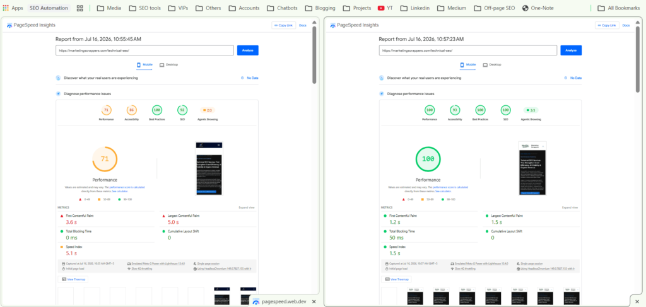646x307 pixels.
Task: Click the 71 Performance gauge in score row
Action: tap(106, 110)
